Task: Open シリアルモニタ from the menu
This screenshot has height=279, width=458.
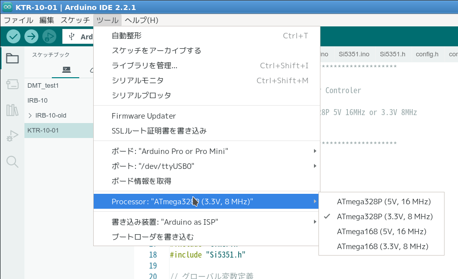Action: (207, 80)
